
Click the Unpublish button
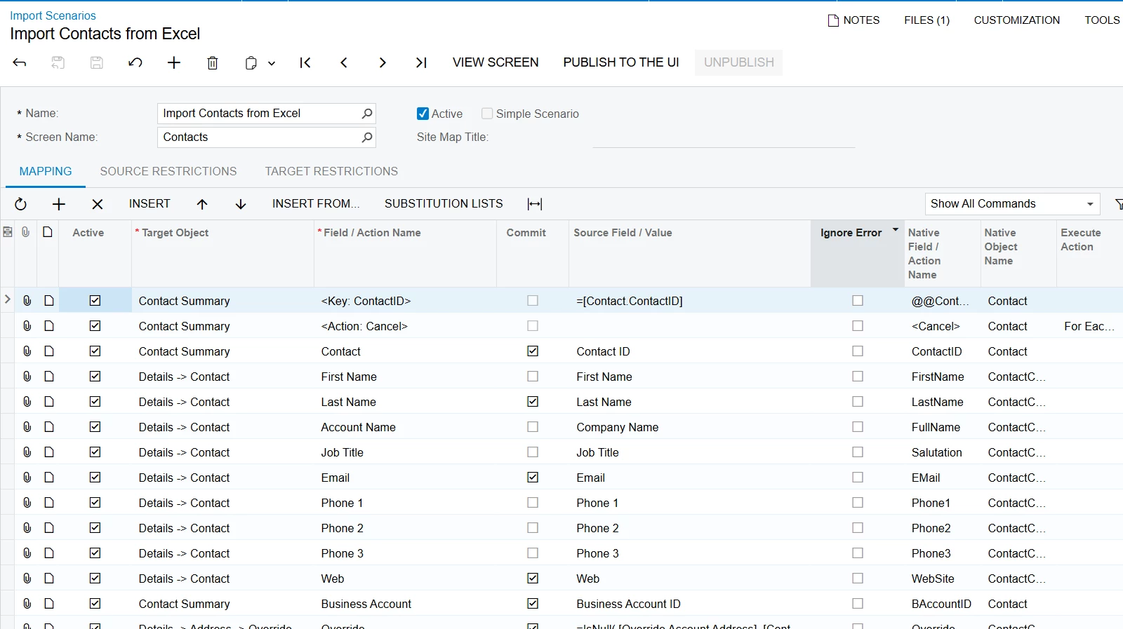tap(739, 62)
